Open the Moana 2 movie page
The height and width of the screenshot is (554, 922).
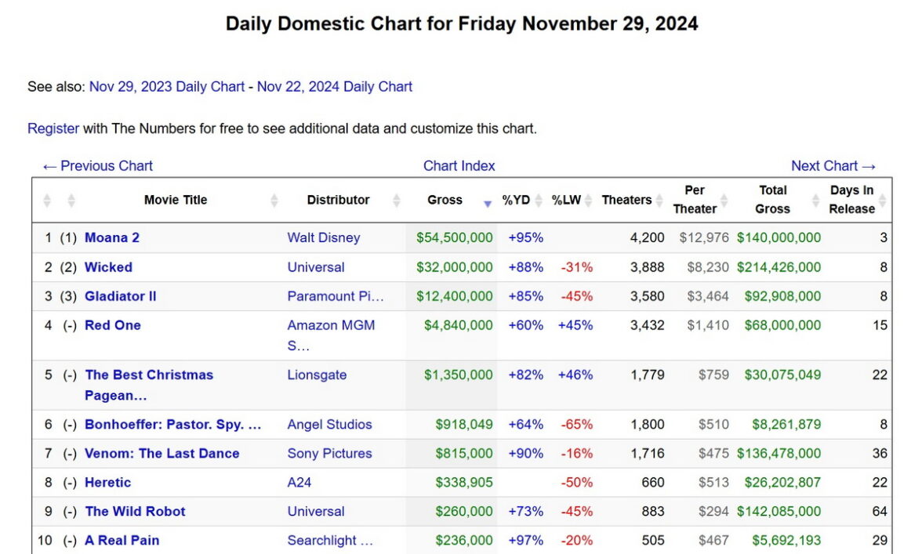coord(112,237)
